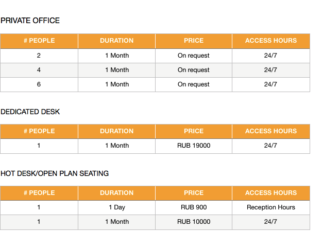Click On request price for 4 people
Screen dimensions: 322x231
(x=194, y=70)
